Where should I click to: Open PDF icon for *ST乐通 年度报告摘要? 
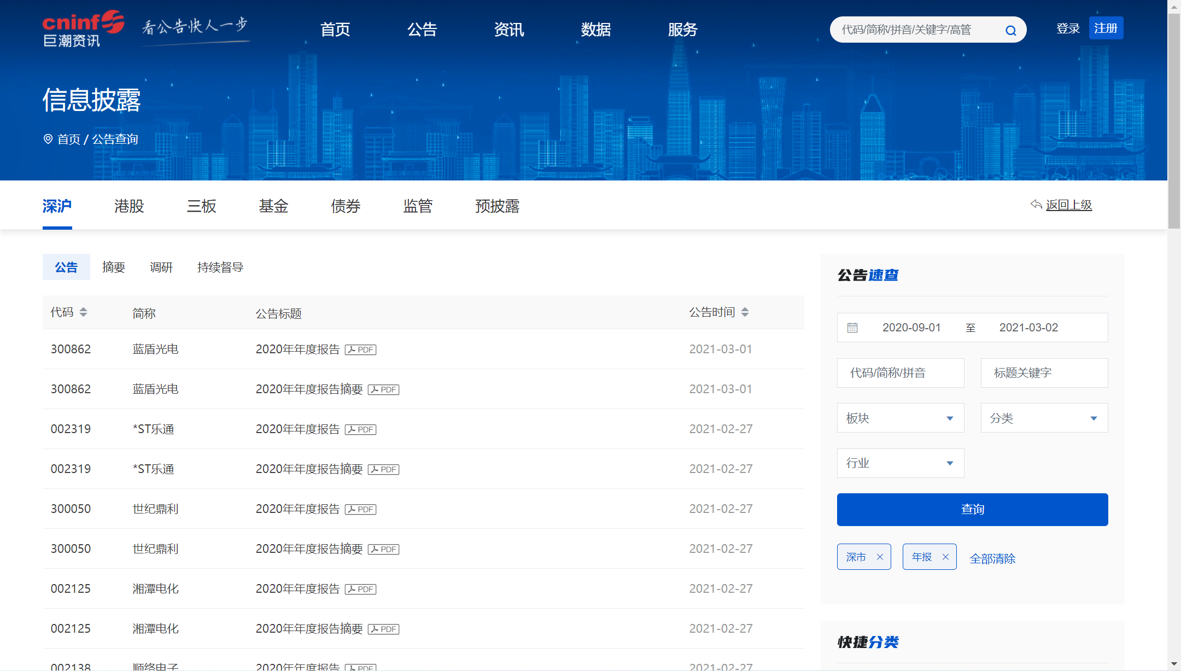(x=384, y=469)
